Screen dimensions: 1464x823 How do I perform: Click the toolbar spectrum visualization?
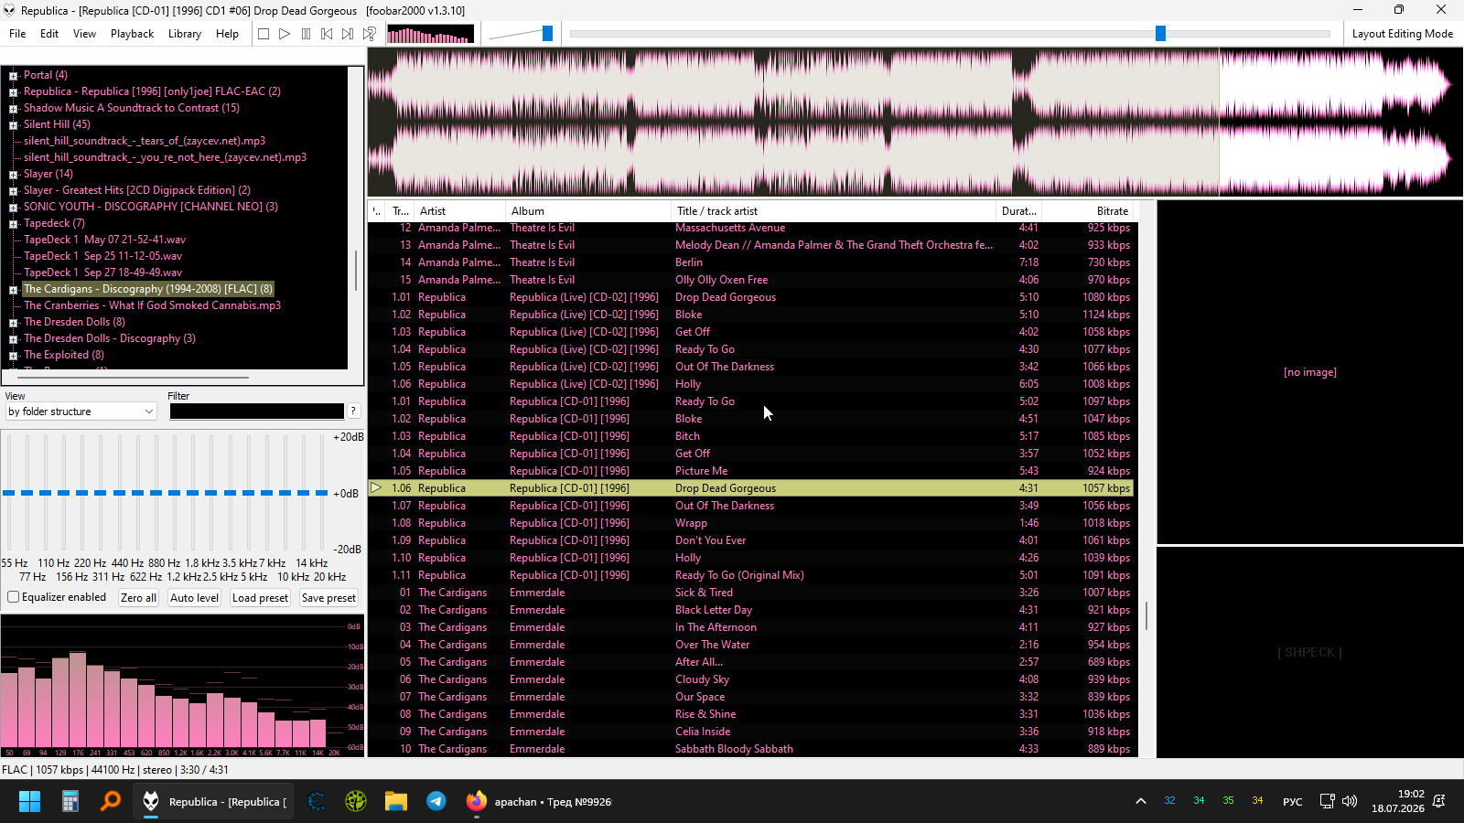[431, 34]
